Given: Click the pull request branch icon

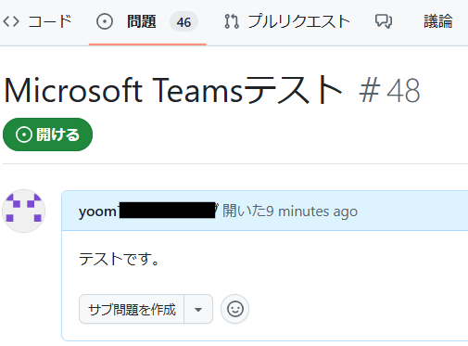Looking at the screenshot, I should click(x=232, y=21).
